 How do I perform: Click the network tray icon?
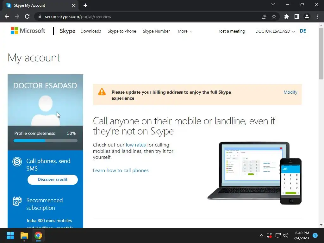point(278,235)
